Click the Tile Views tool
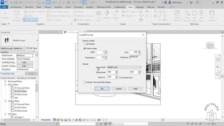 [x=201, y=16]
